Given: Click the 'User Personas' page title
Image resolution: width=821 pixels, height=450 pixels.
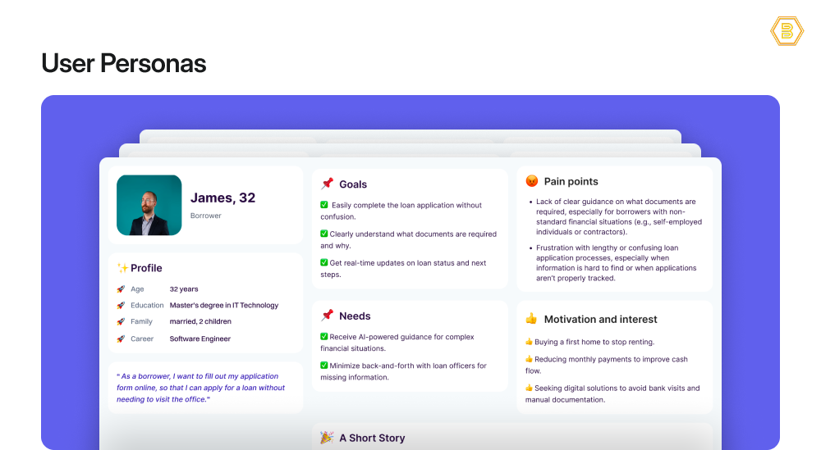Looking at the screenshot, I should coord(123,63).
